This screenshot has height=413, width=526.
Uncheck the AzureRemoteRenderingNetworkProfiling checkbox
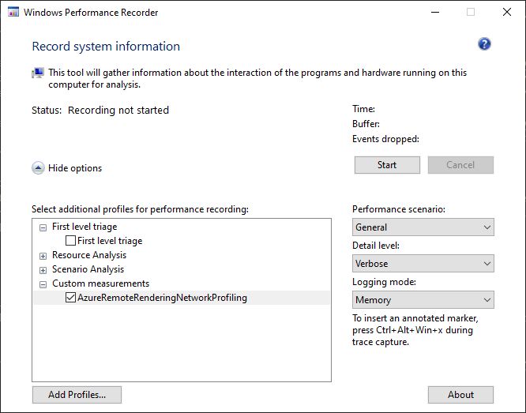coord(70,298)
